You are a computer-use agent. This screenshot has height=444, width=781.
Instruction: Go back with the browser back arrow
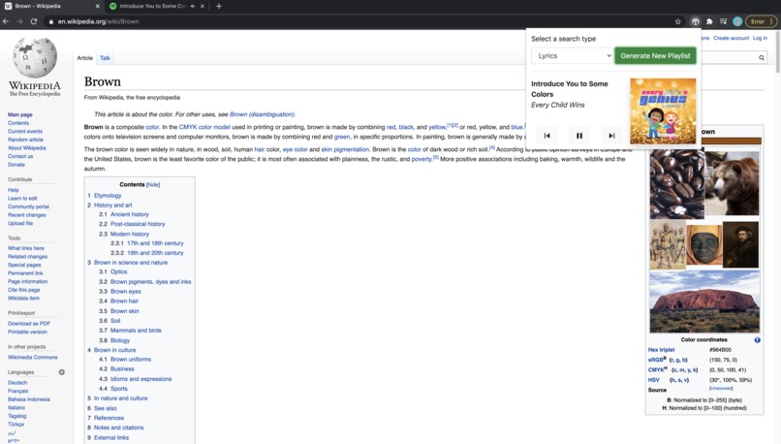click(x=6, y=21)
